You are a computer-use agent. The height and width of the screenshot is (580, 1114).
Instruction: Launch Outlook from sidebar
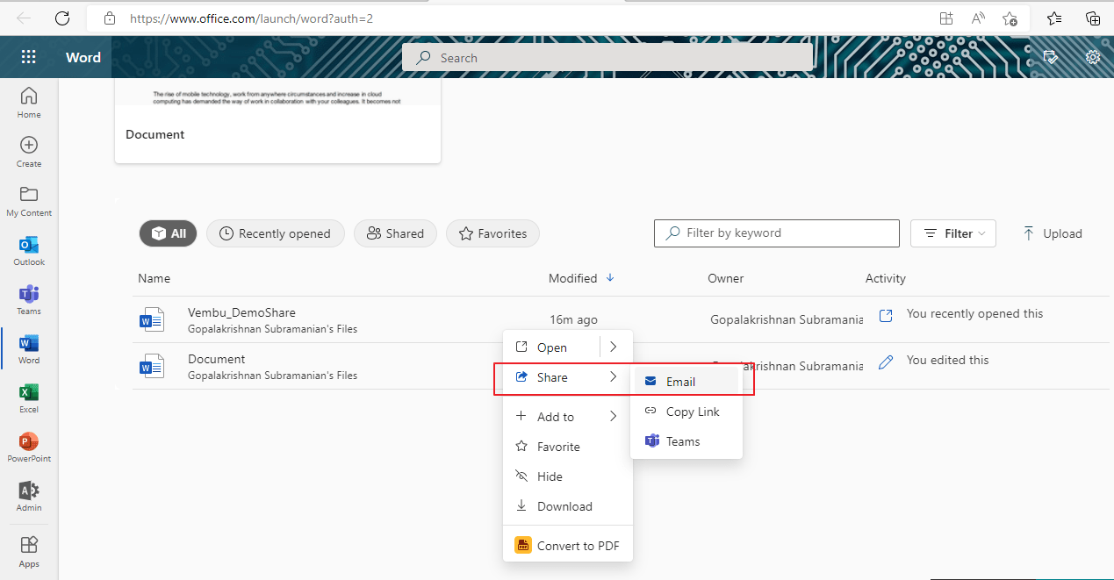[x=29, y=250]
